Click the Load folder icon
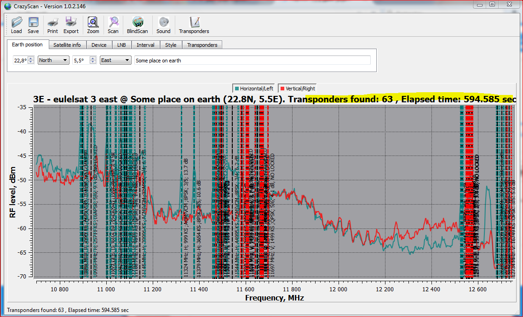This screenshot has width=523, height=317. (x=17, y=25)
